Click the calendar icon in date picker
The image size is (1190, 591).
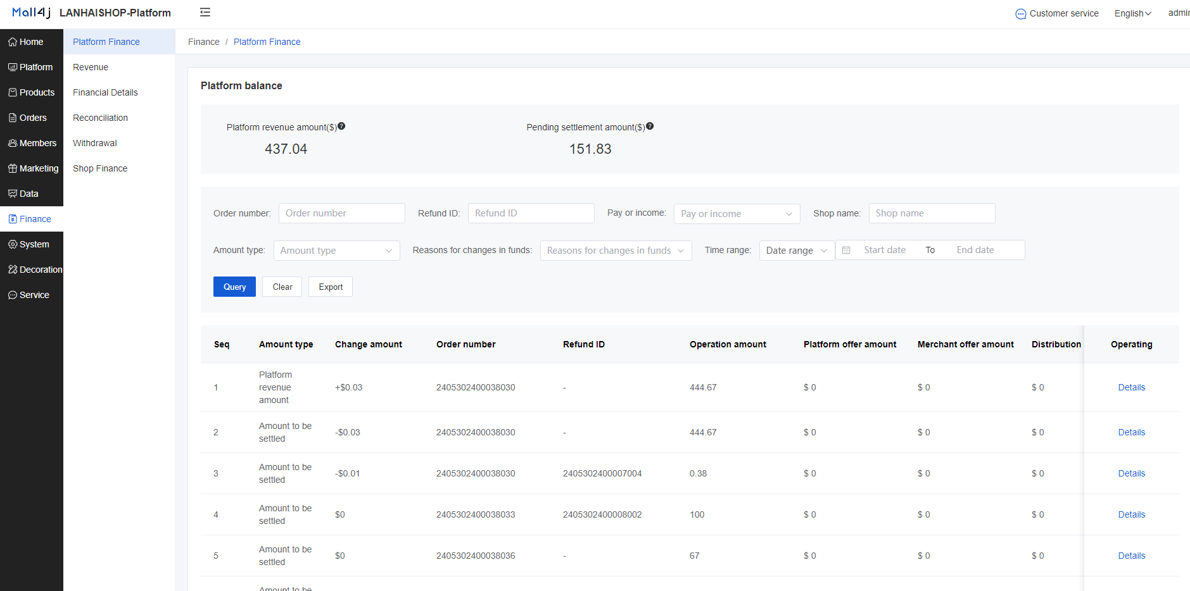(846, 250)
